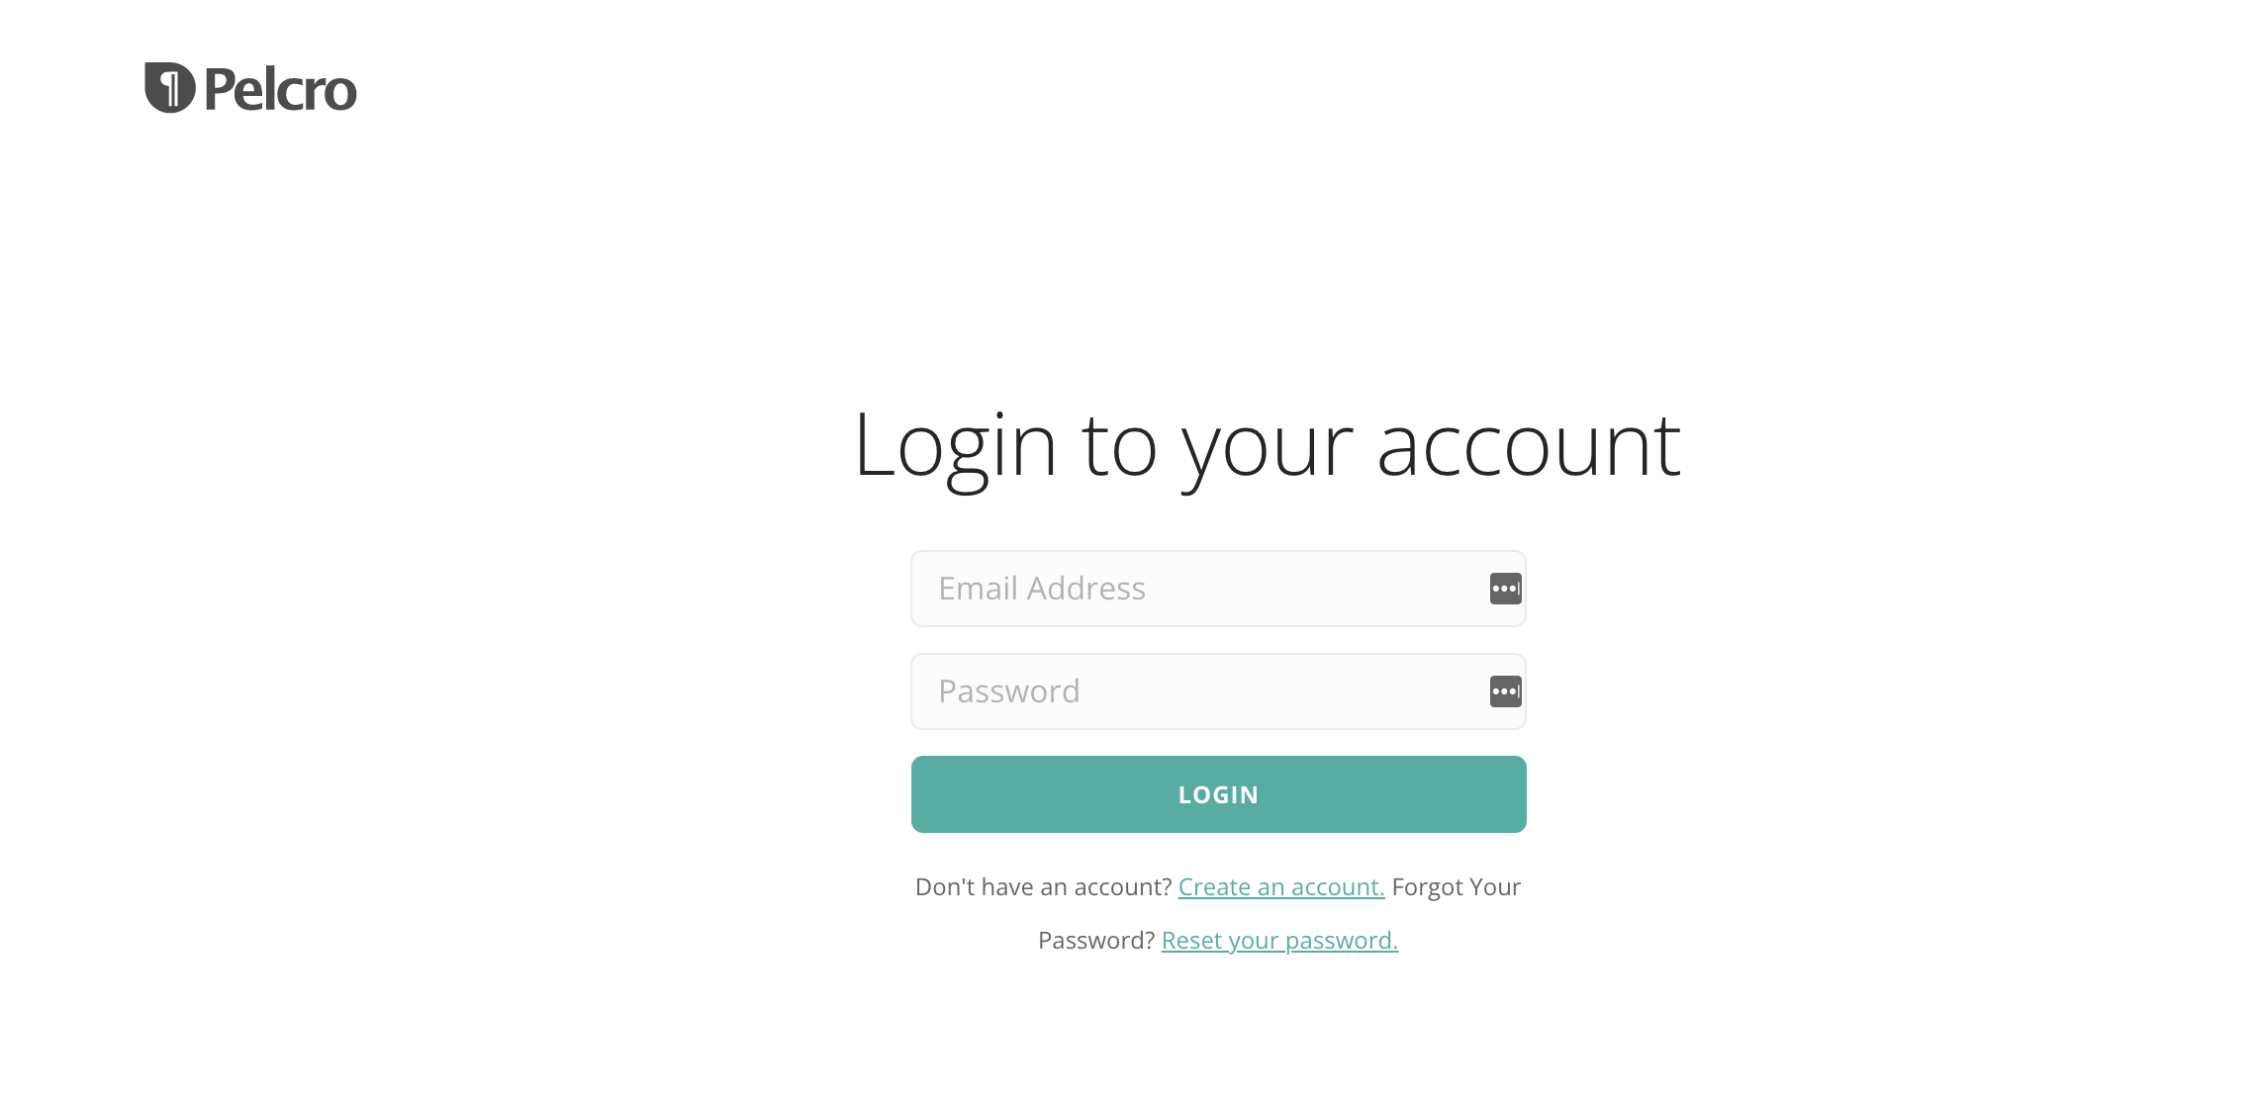Screen dimensions: 2258x1102
Task: Go to account signup via Create an account
Action: [1281, 887]
